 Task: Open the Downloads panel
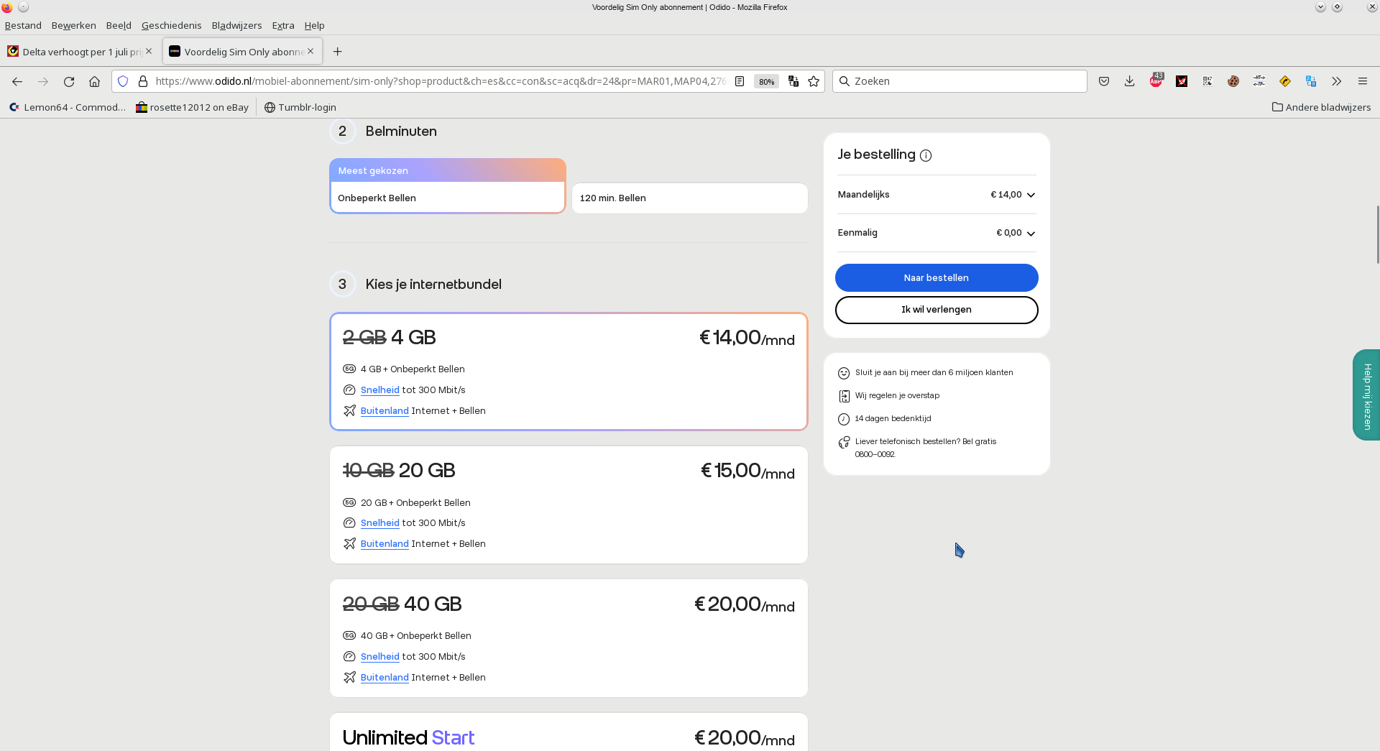click(1130, 81)
